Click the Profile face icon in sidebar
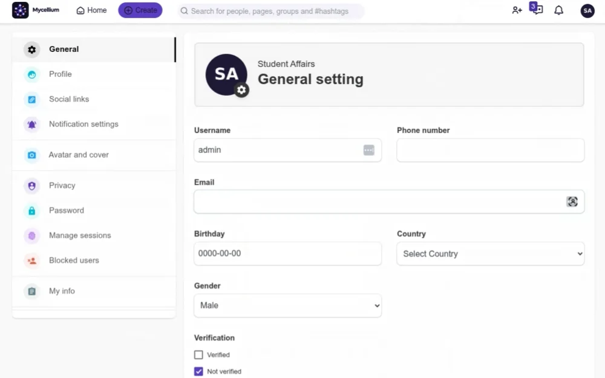The image size is (605, 378). pos(32,74)
